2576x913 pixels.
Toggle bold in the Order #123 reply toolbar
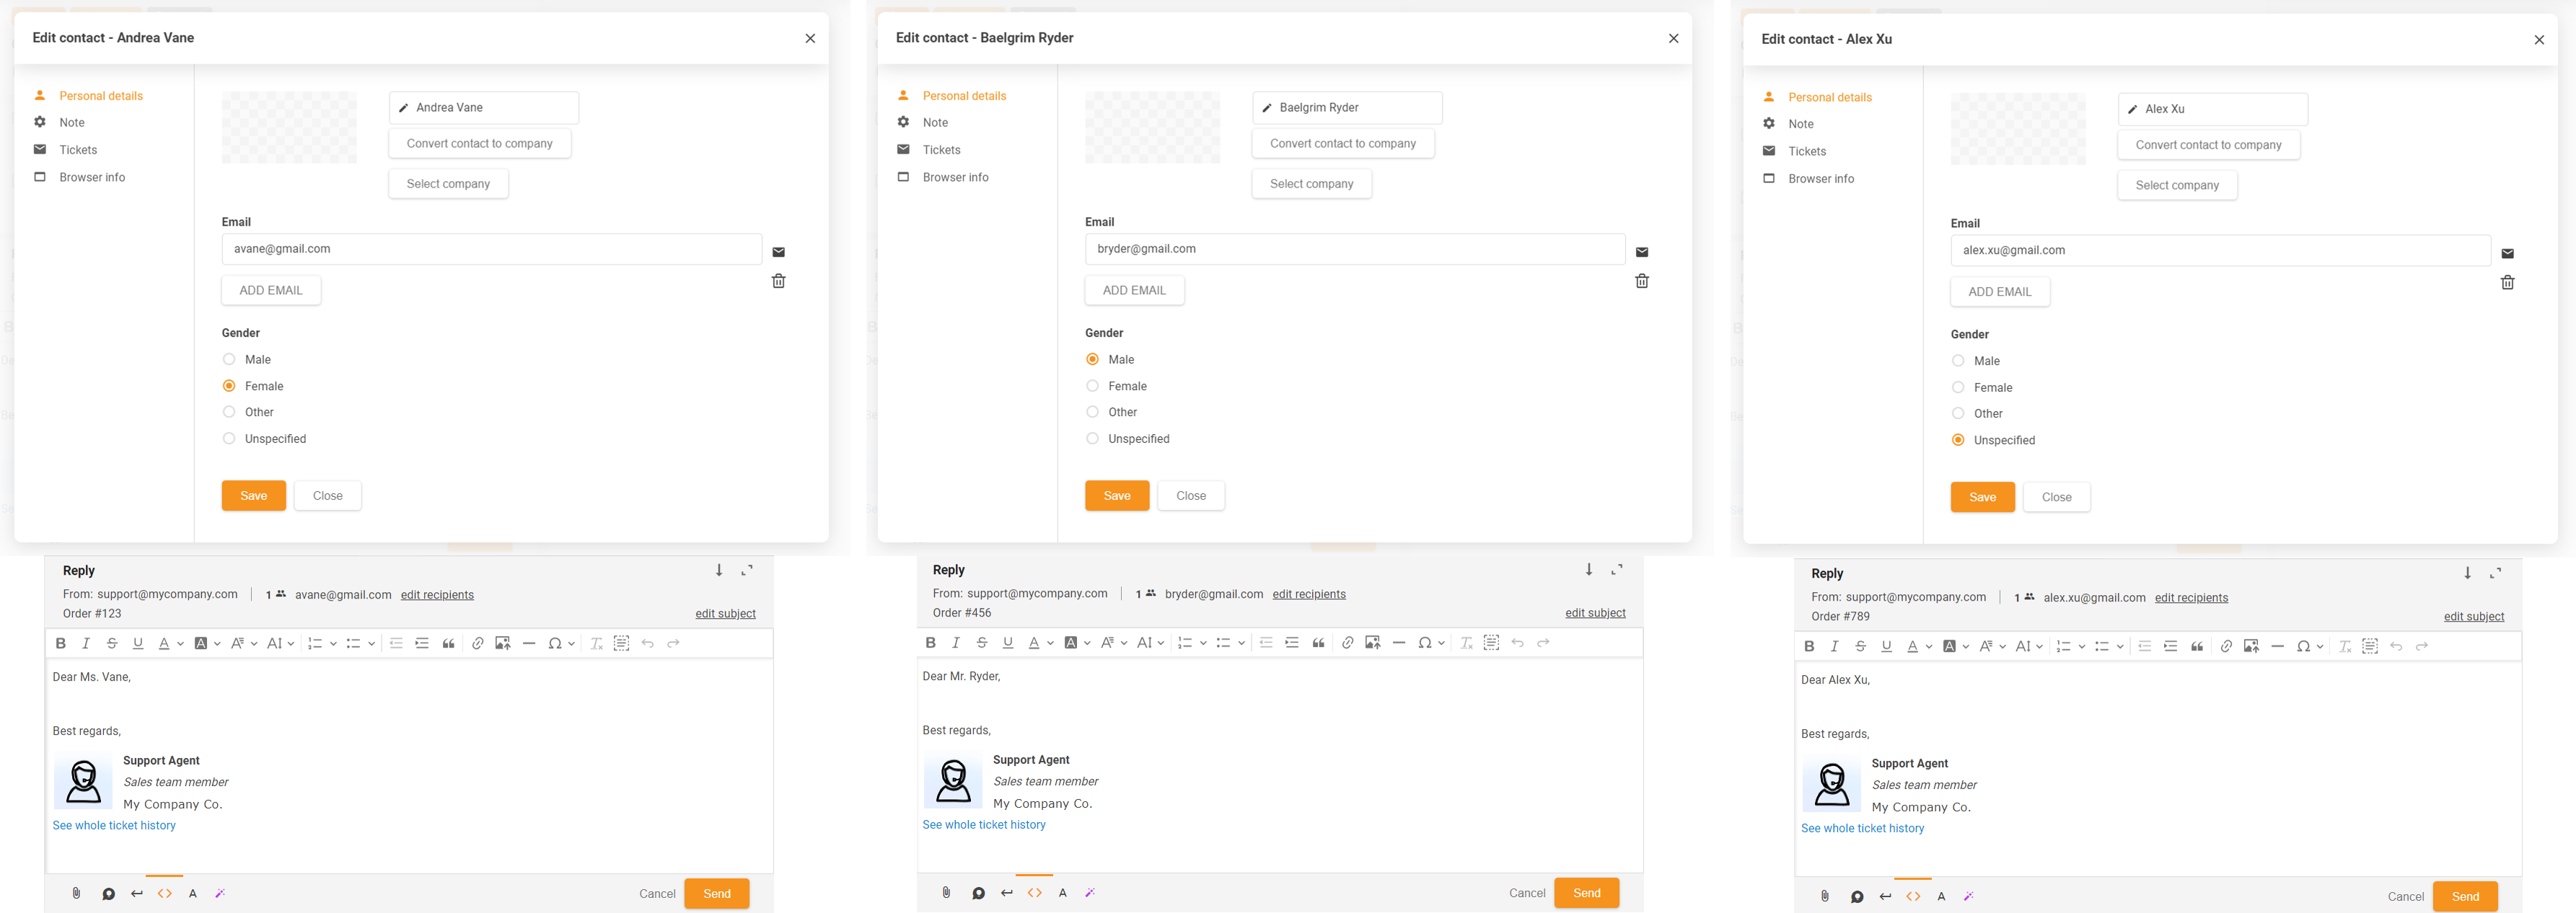click(x=61, y=643)
